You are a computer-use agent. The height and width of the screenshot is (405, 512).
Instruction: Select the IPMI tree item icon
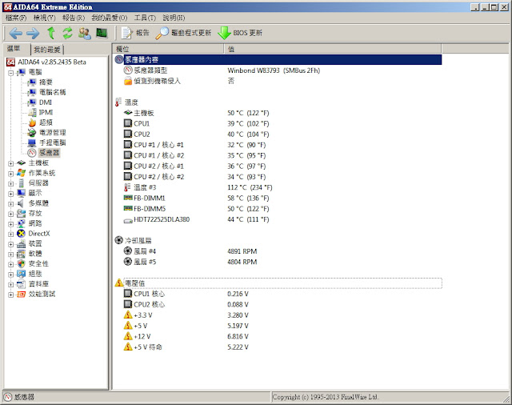tap(32, 112)
